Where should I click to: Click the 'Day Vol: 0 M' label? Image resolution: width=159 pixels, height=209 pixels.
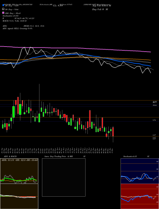coord(100,9)
